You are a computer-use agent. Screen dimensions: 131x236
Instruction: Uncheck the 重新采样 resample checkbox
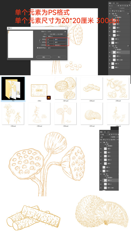tap(38, 48)
